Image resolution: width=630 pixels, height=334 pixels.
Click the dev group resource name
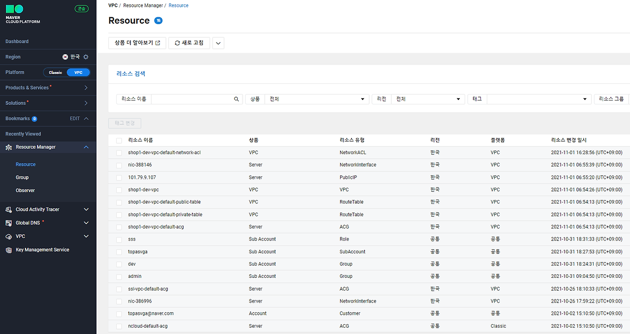pyautogui.click(x=132, y=264)
